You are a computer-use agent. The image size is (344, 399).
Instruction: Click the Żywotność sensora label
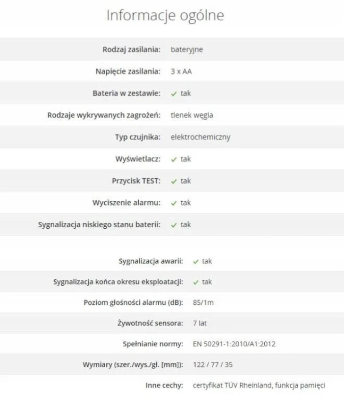[x=150, y=323]
